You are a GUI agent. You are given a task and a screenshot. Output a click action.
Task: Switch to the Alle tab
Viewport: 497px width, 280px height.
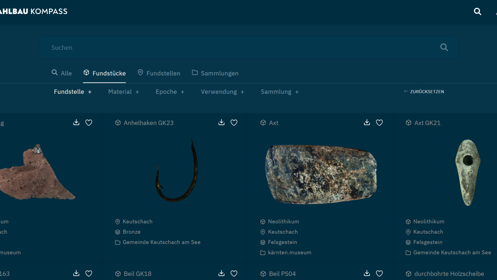point(62,73)
